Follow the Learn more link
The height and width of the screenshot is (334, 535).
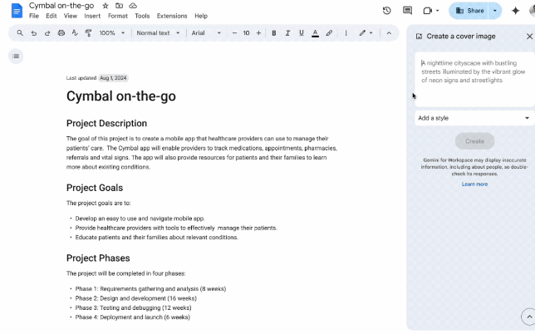474,184
